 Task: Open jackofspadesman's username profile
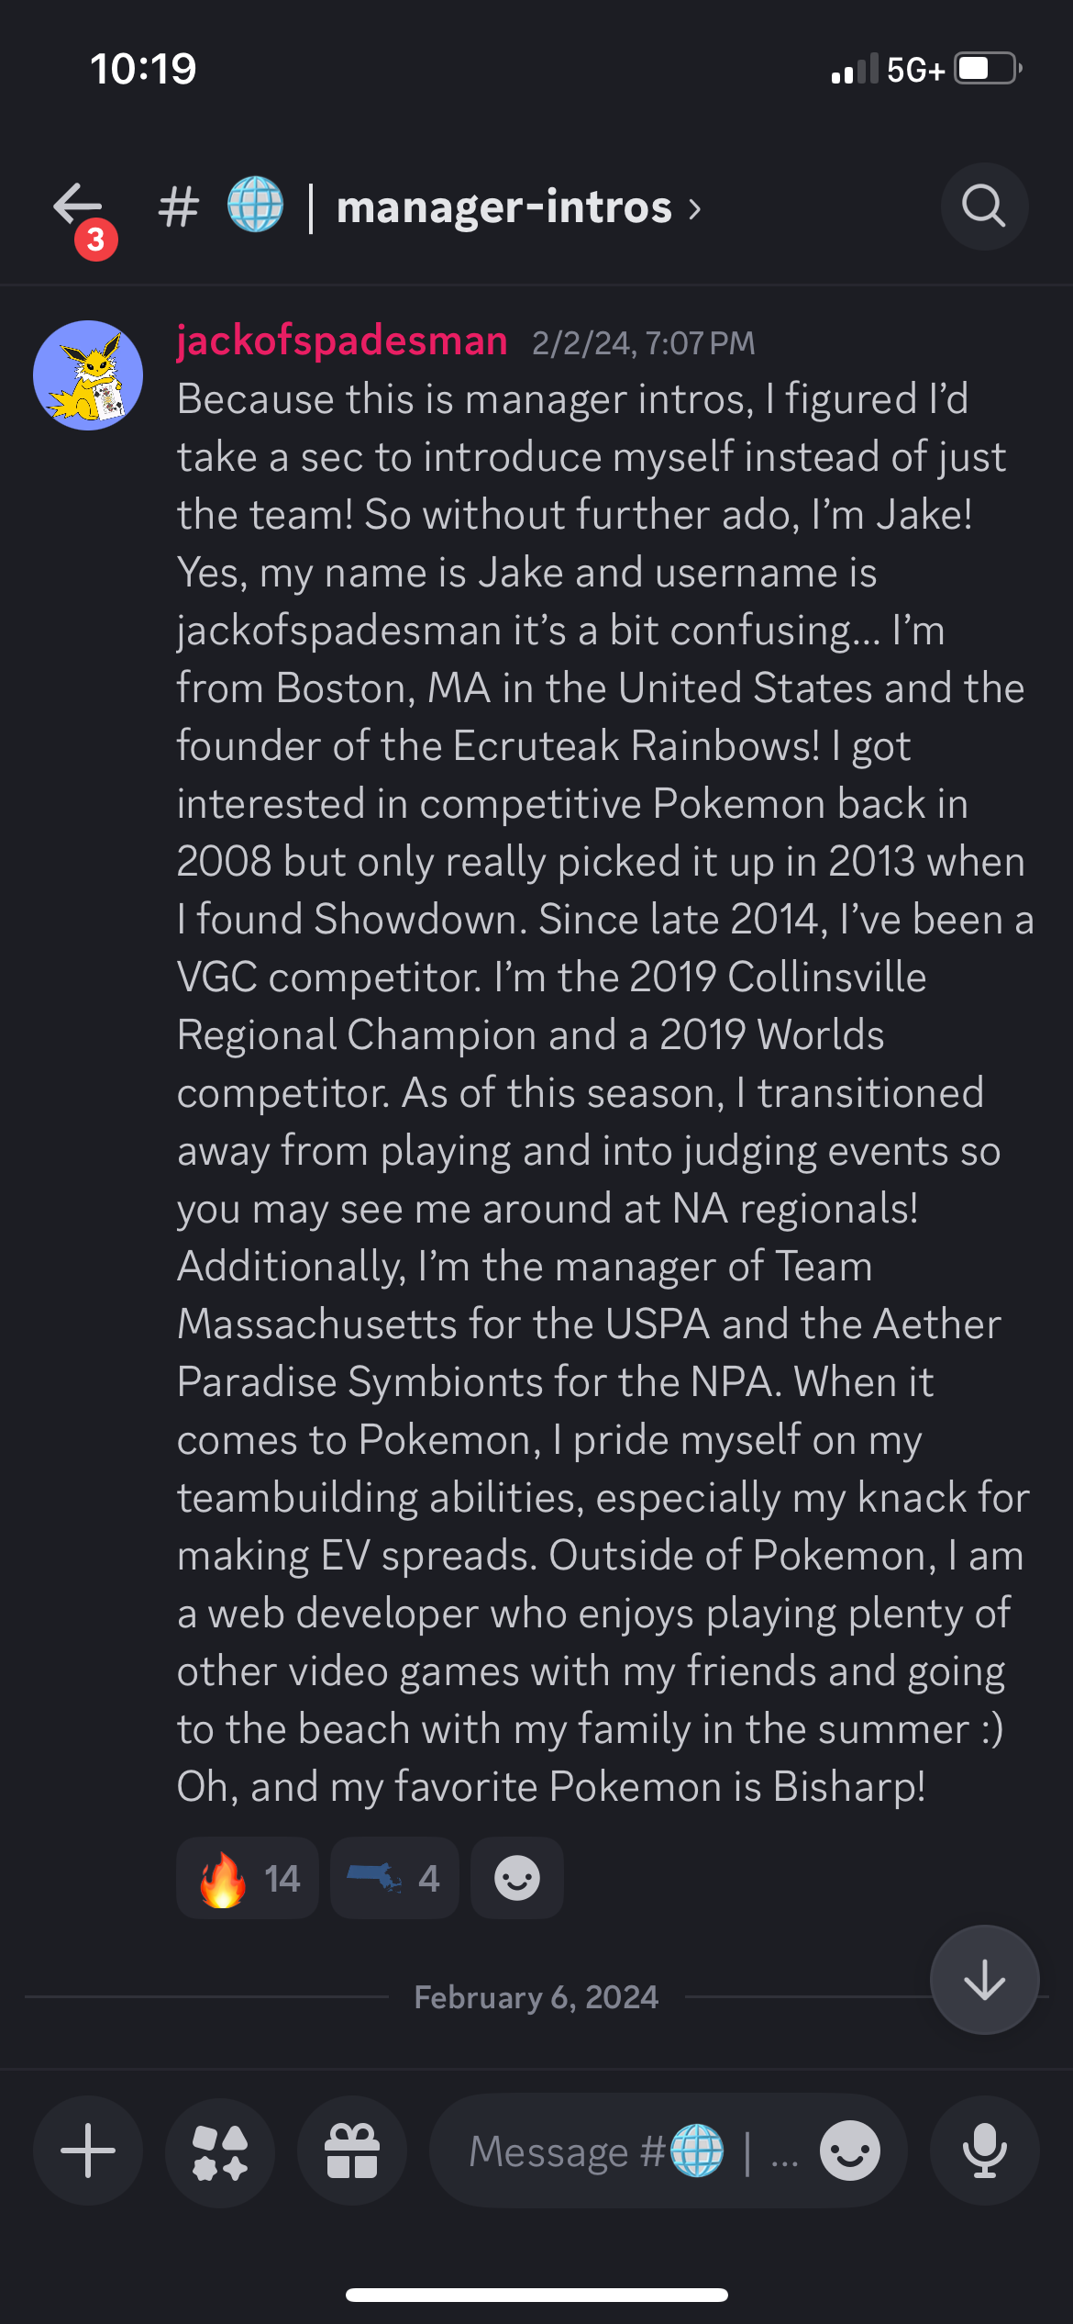click(x=342, y=341)
